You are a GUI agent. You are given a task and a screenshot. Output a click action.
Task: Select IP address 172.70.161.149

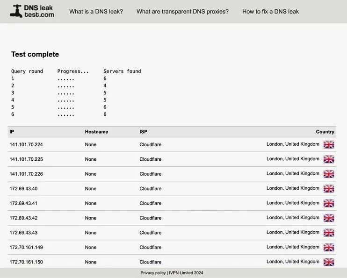point(26,247)
